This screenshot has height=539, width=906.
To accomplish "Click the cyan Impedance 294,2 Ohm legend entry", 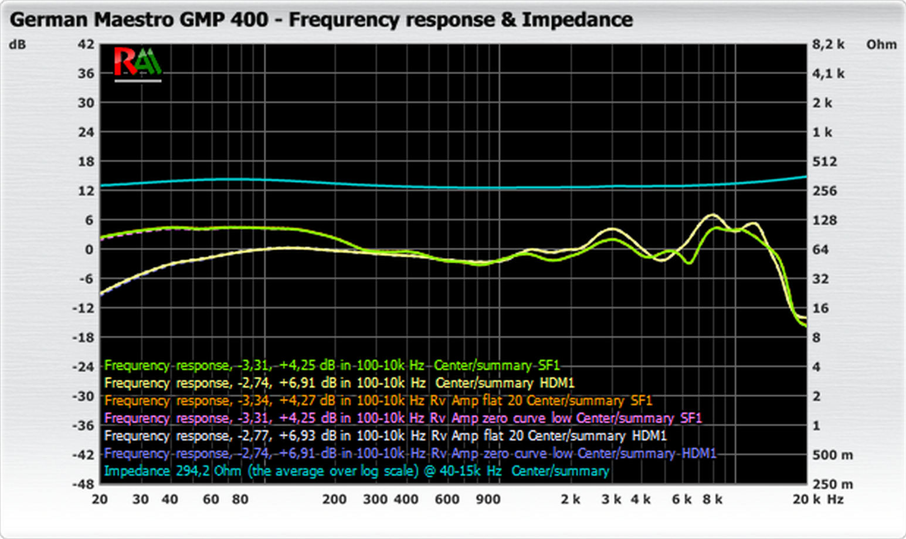I will point(356,471).
